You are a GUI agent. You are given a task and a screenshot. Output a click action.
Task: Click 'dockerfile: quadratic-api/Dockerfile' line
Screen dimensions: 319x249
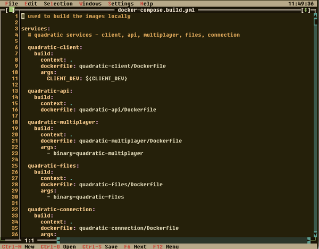click(98, 110)
